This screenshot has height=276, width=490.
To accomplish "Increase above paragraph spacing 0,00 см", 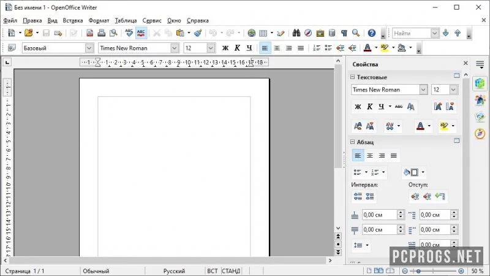I will pos(401,212).
